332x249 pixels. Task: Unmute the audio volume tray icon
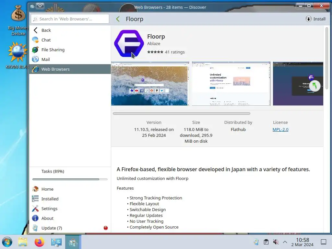[x=276, y=242]
